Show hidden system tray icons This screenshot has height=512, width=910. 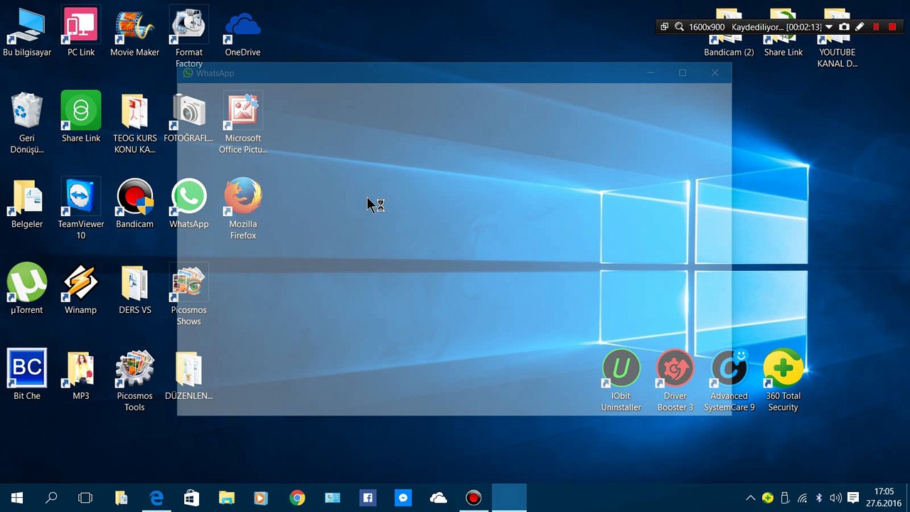(750, 498)
